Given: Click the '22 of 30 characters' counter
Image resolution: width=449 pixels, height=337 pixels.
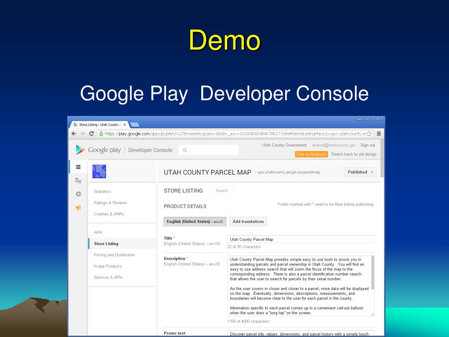Looking at the screenshot, I should 244,247.
